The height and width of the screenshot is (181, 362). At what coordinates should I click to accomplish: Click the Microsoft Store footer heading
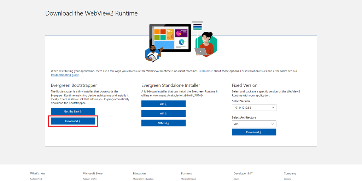(x=93, y=173)
